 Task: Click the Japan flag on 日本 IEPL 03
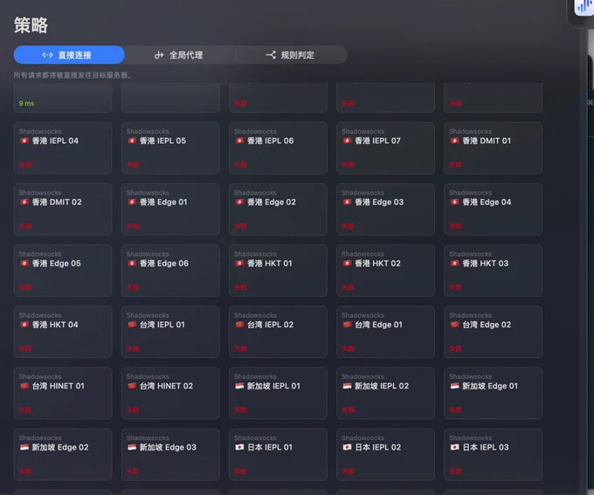click(x=454, y=448)
